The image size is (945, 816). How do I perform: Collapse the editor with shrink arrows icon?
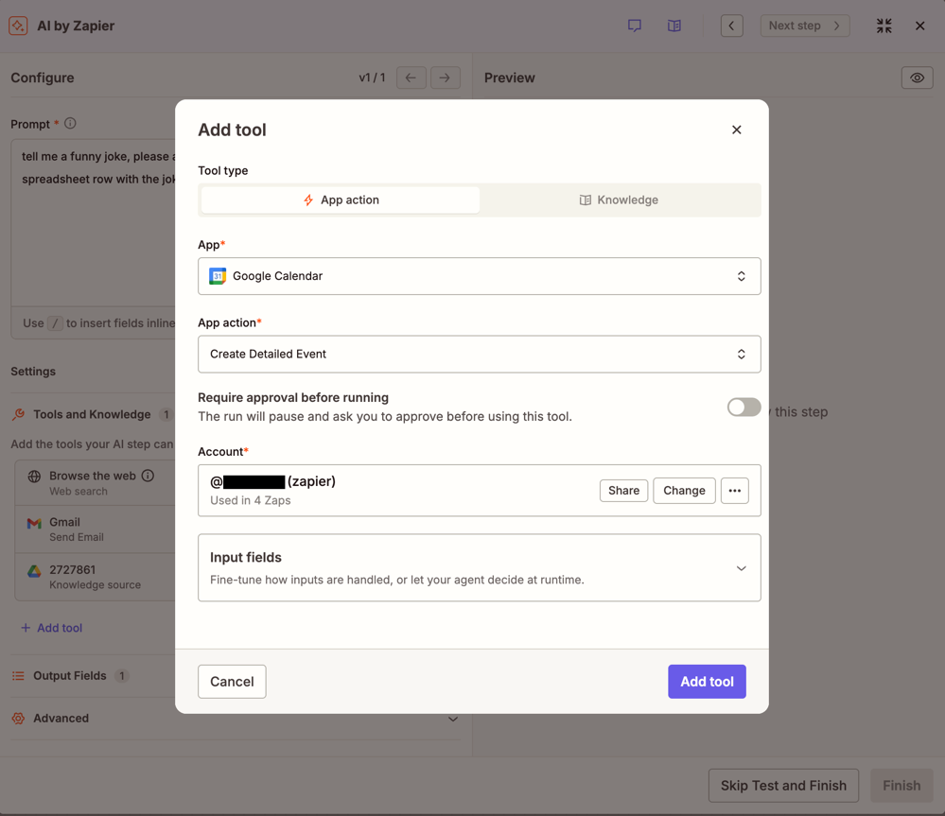click(884, 26)
